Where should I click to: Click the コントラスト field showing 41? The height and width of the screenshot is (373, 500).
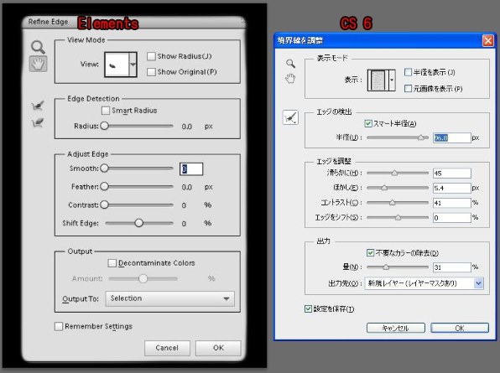pyautogui.click(x=452, y=203)
